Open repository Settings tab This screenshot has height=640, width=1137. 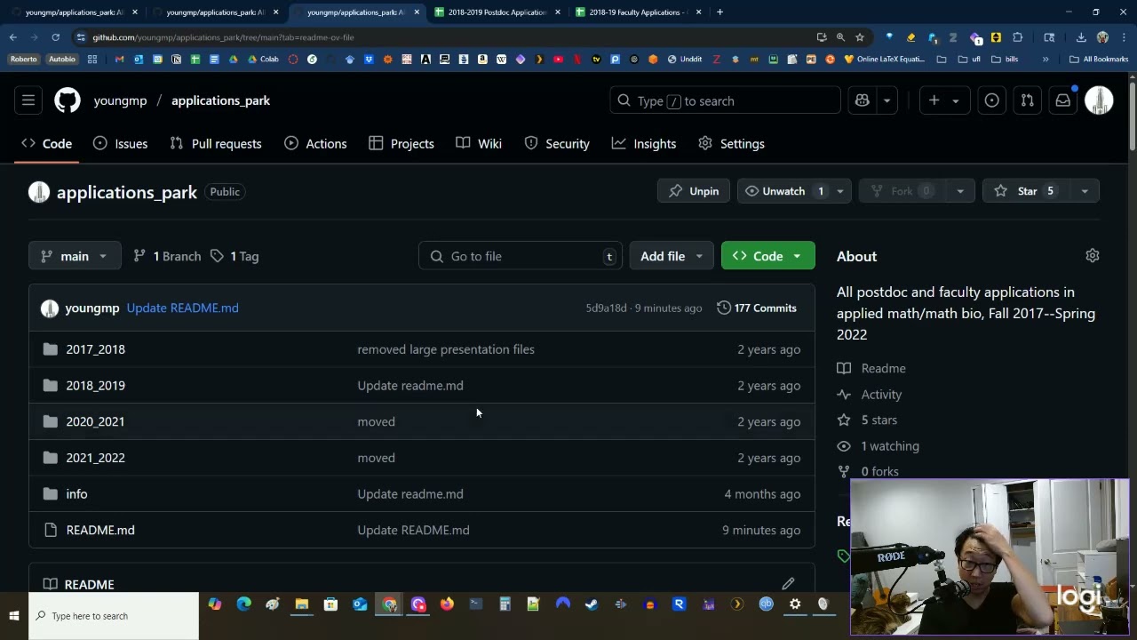[x=731, y=144]
